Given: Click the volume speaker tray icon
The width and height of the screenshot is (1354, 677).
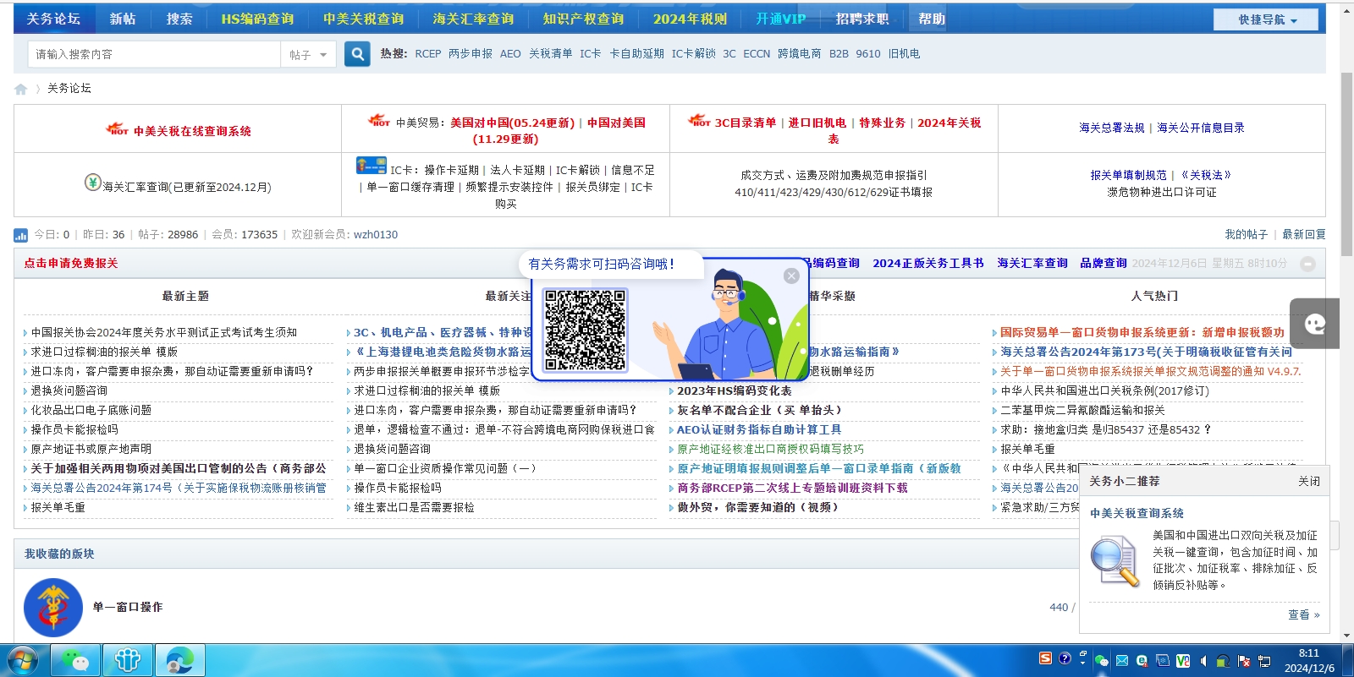Looking at the screenshot, I should coord(1203,661).
